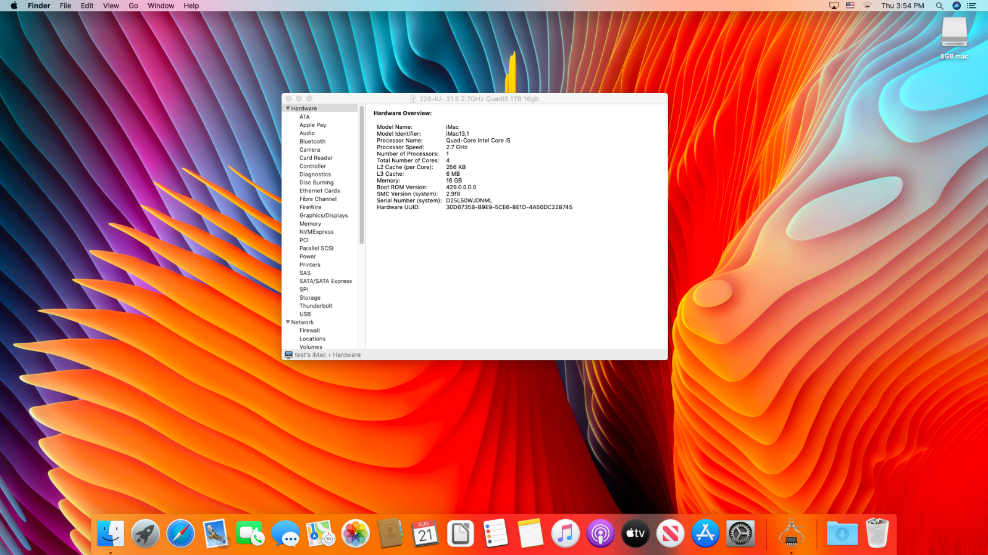Open App Store icon in Dock

tap(705, 533)
